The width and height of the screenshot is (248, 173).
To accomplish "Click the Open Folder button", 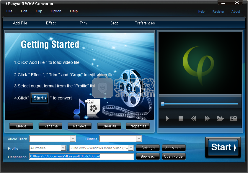I will pos(174,157).
